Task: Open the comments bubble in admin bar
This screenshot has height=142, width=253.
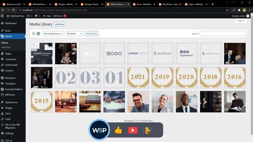Action: (x=37, y=16)
